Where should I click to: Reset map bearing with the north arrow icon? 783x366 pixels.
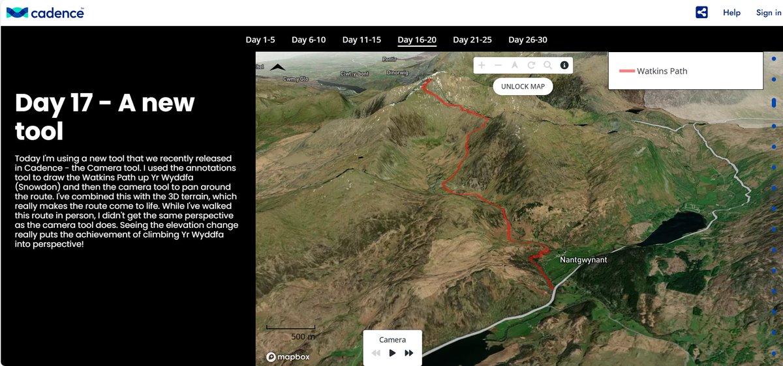click(x=514, y=65)
